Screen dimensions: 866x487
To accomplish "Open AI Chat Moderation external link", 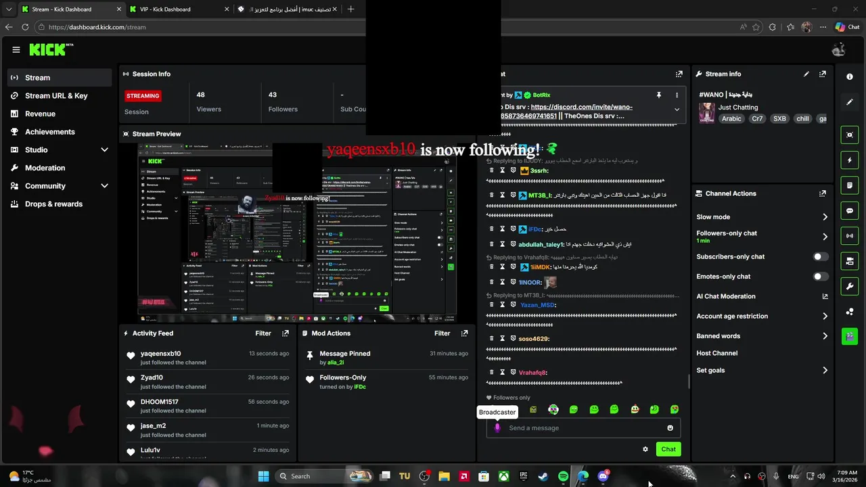I will click(825, 296).
